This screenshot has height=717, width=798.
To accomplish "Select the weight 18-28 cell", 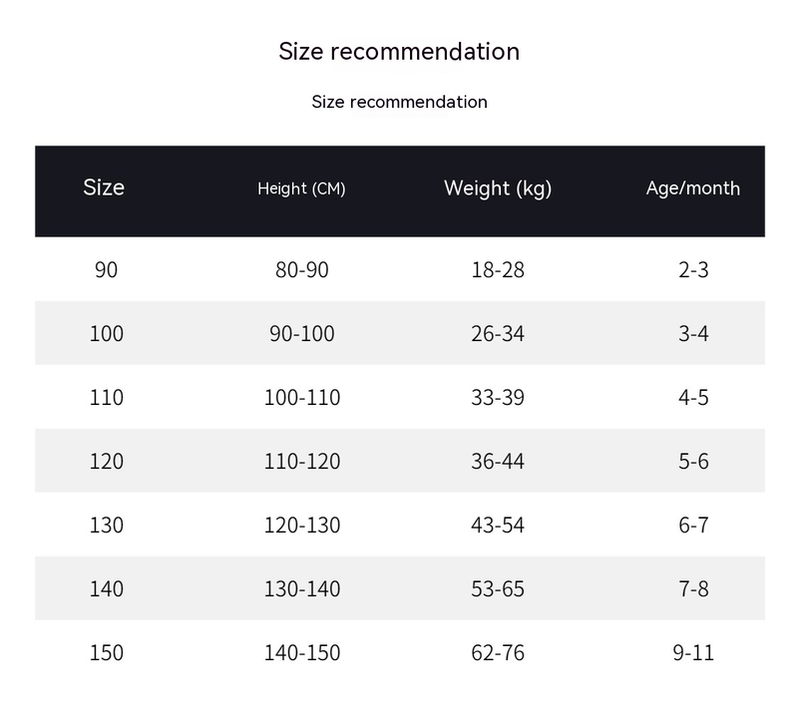I will point(498,269).
